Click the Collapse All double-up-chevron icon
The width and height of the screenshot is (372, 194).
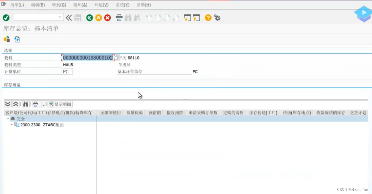click(x=16, y=104)
